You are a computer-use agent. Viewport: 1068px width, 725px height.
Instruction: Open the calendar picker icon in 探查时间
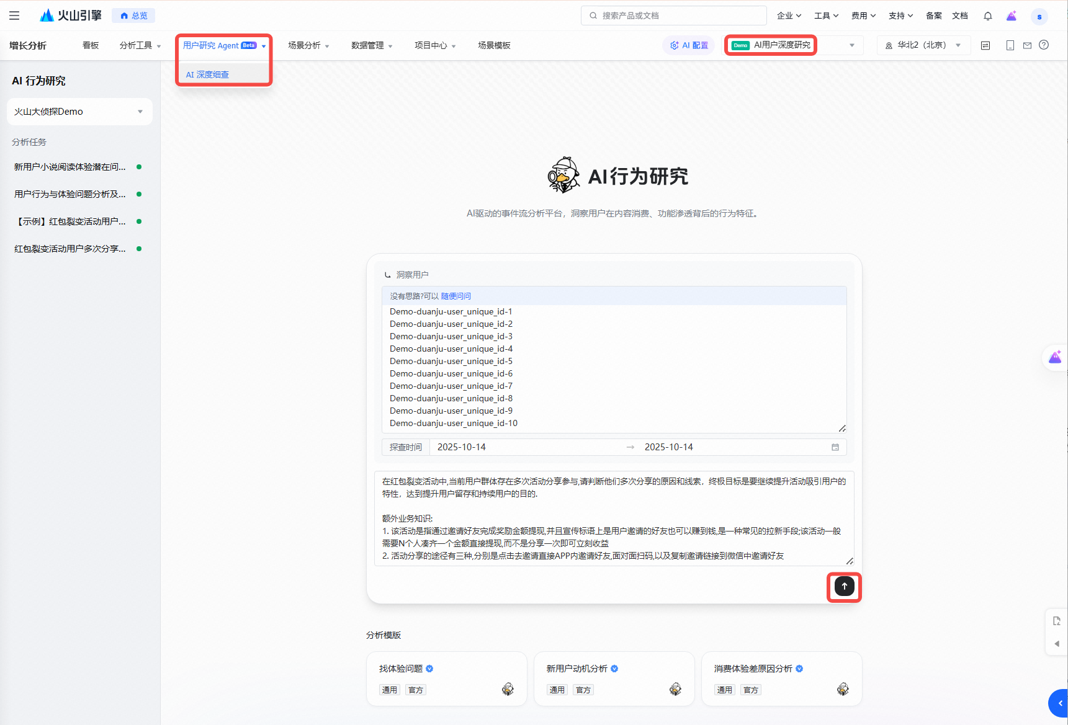click(x=835, y=447)
